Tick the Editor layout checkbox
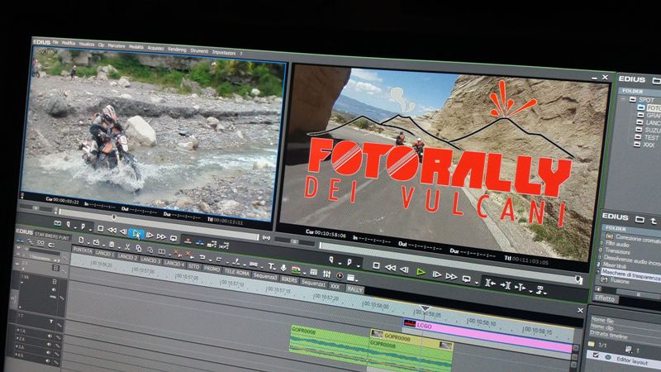Viewport: 661px width, 372px height. click(596, 355)
